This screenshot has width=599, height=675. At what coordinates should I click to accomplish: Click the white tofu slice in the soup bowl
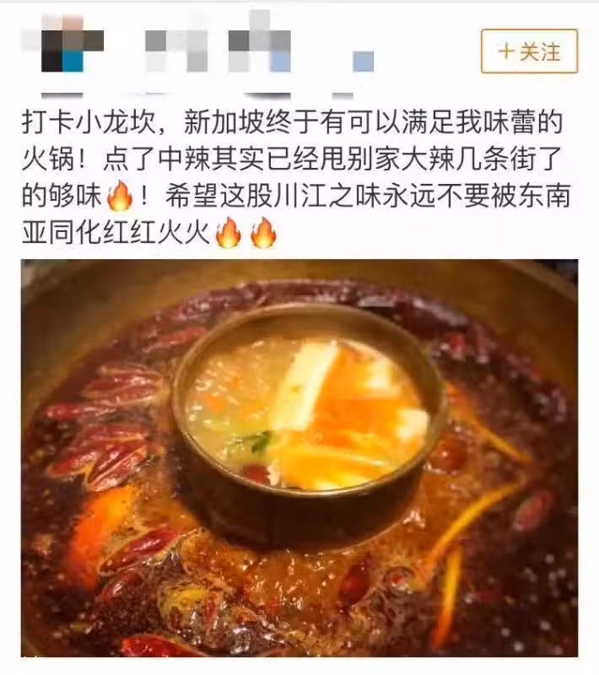305,386
